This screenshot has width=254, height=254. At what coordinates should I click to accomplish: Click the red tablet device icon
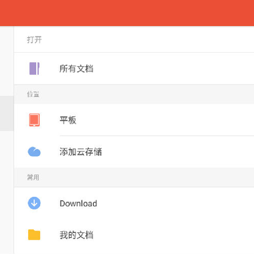point(35,120)
